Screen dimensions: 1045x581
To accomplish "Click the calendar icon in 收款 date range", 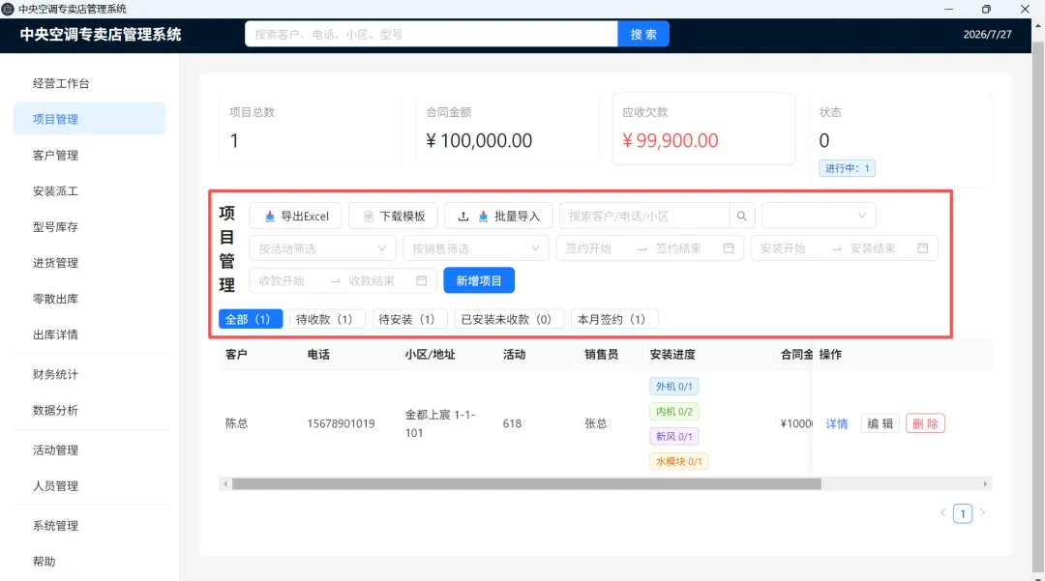I will click(421, 281).
